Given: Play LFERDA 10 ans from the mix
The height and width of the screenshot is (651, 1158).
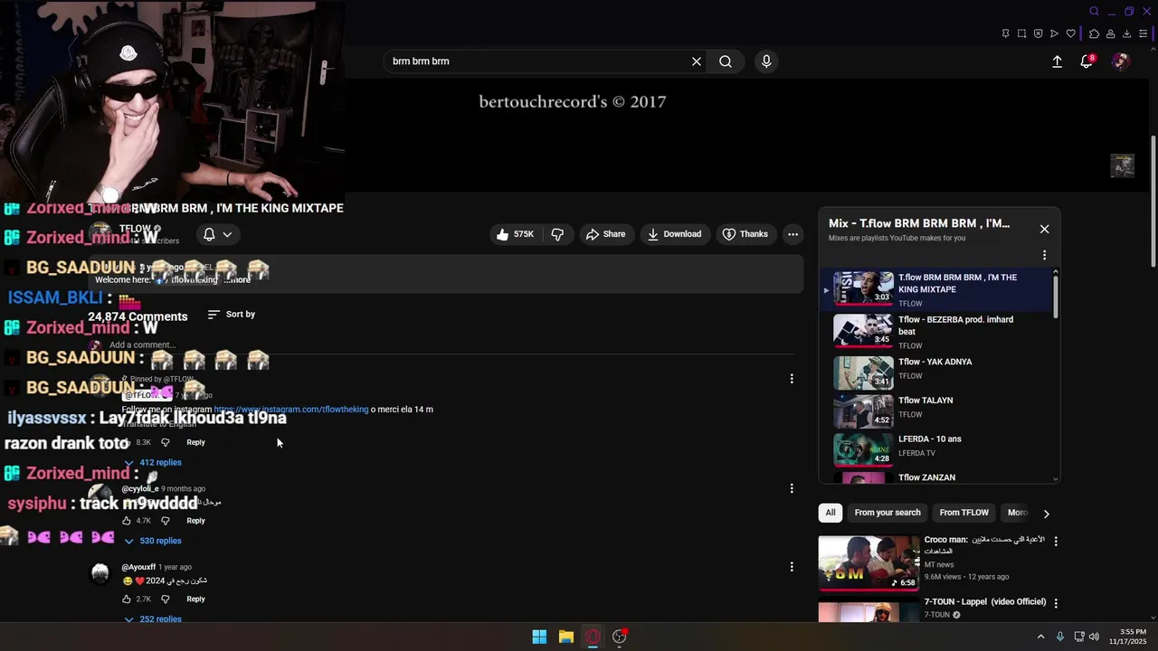Looking at the screenshot, I should [936, 448].
